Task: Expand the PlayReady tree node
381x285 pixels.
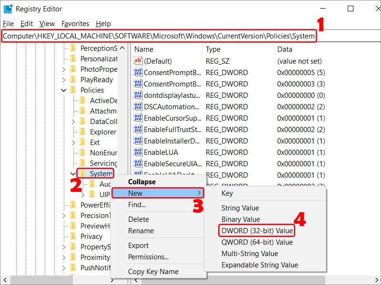Action: [64, 80]
